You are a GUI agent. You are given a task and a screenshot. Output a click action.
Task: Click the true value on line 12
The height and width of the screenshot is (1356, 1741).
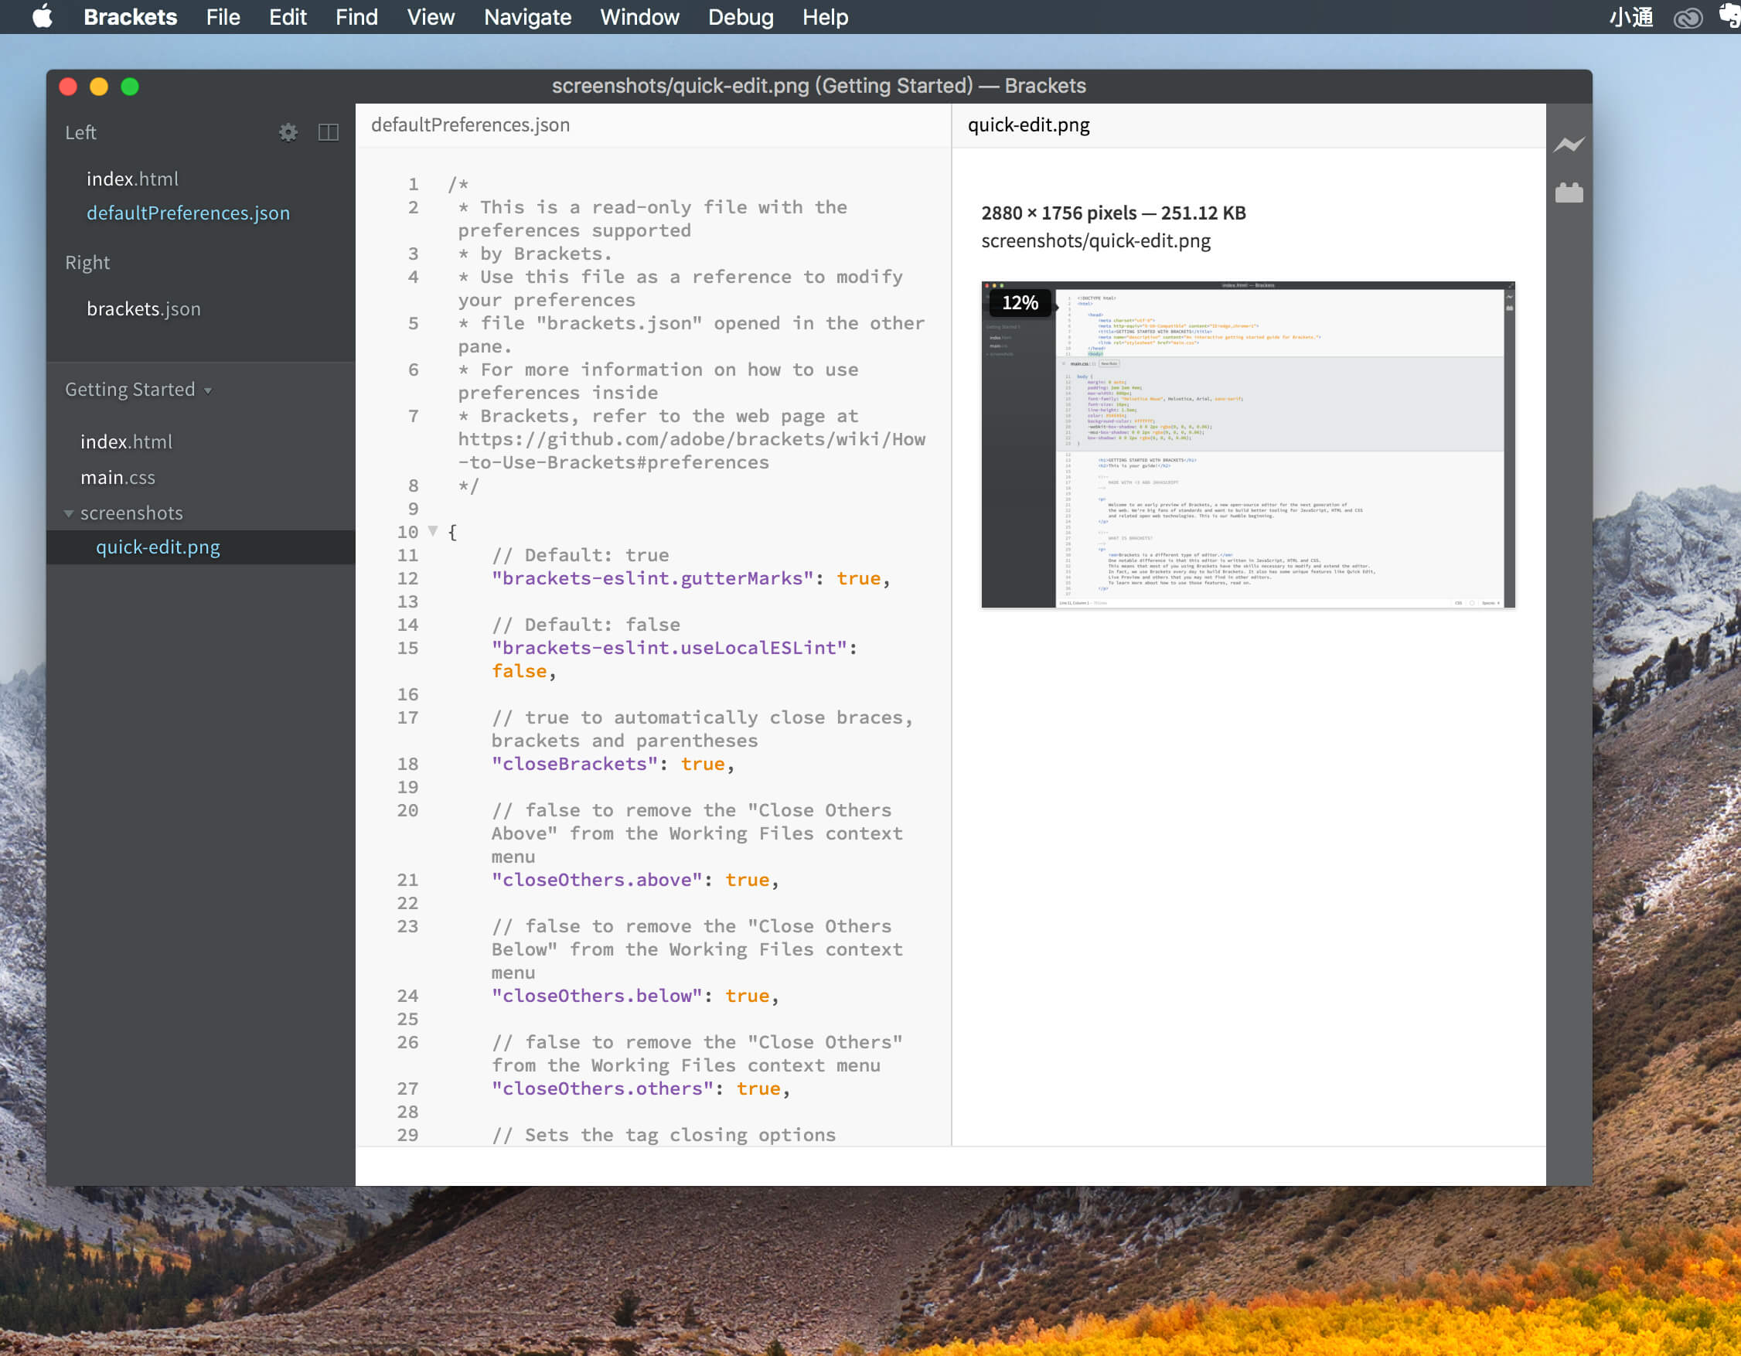click(x=859, y=578)
